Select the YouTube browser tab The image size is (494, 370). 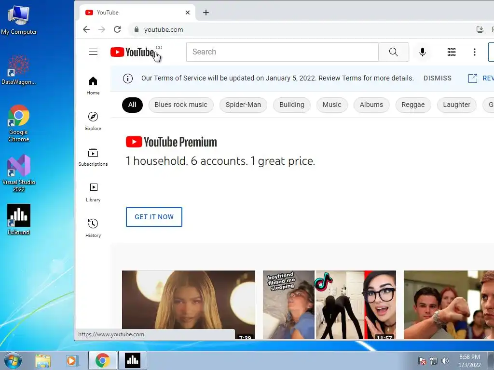[x=137, y=13]
